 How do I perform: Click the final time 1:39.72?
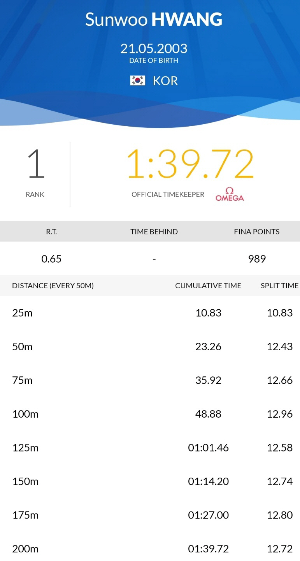tap(190, 164)
